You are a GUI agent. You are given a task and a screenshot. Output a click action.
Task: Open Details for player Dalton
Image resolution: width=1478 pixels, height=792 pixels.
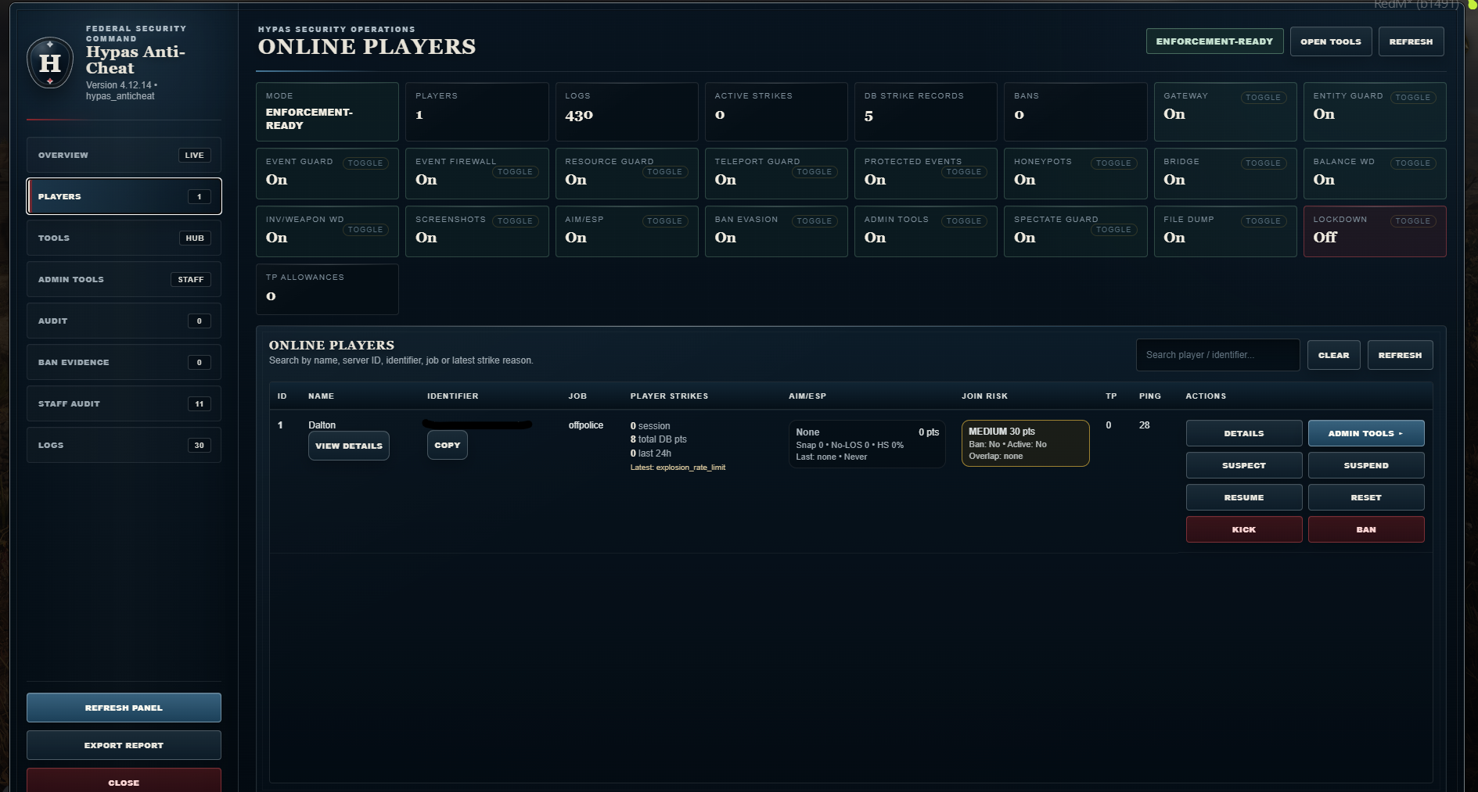pos(1244,433)
